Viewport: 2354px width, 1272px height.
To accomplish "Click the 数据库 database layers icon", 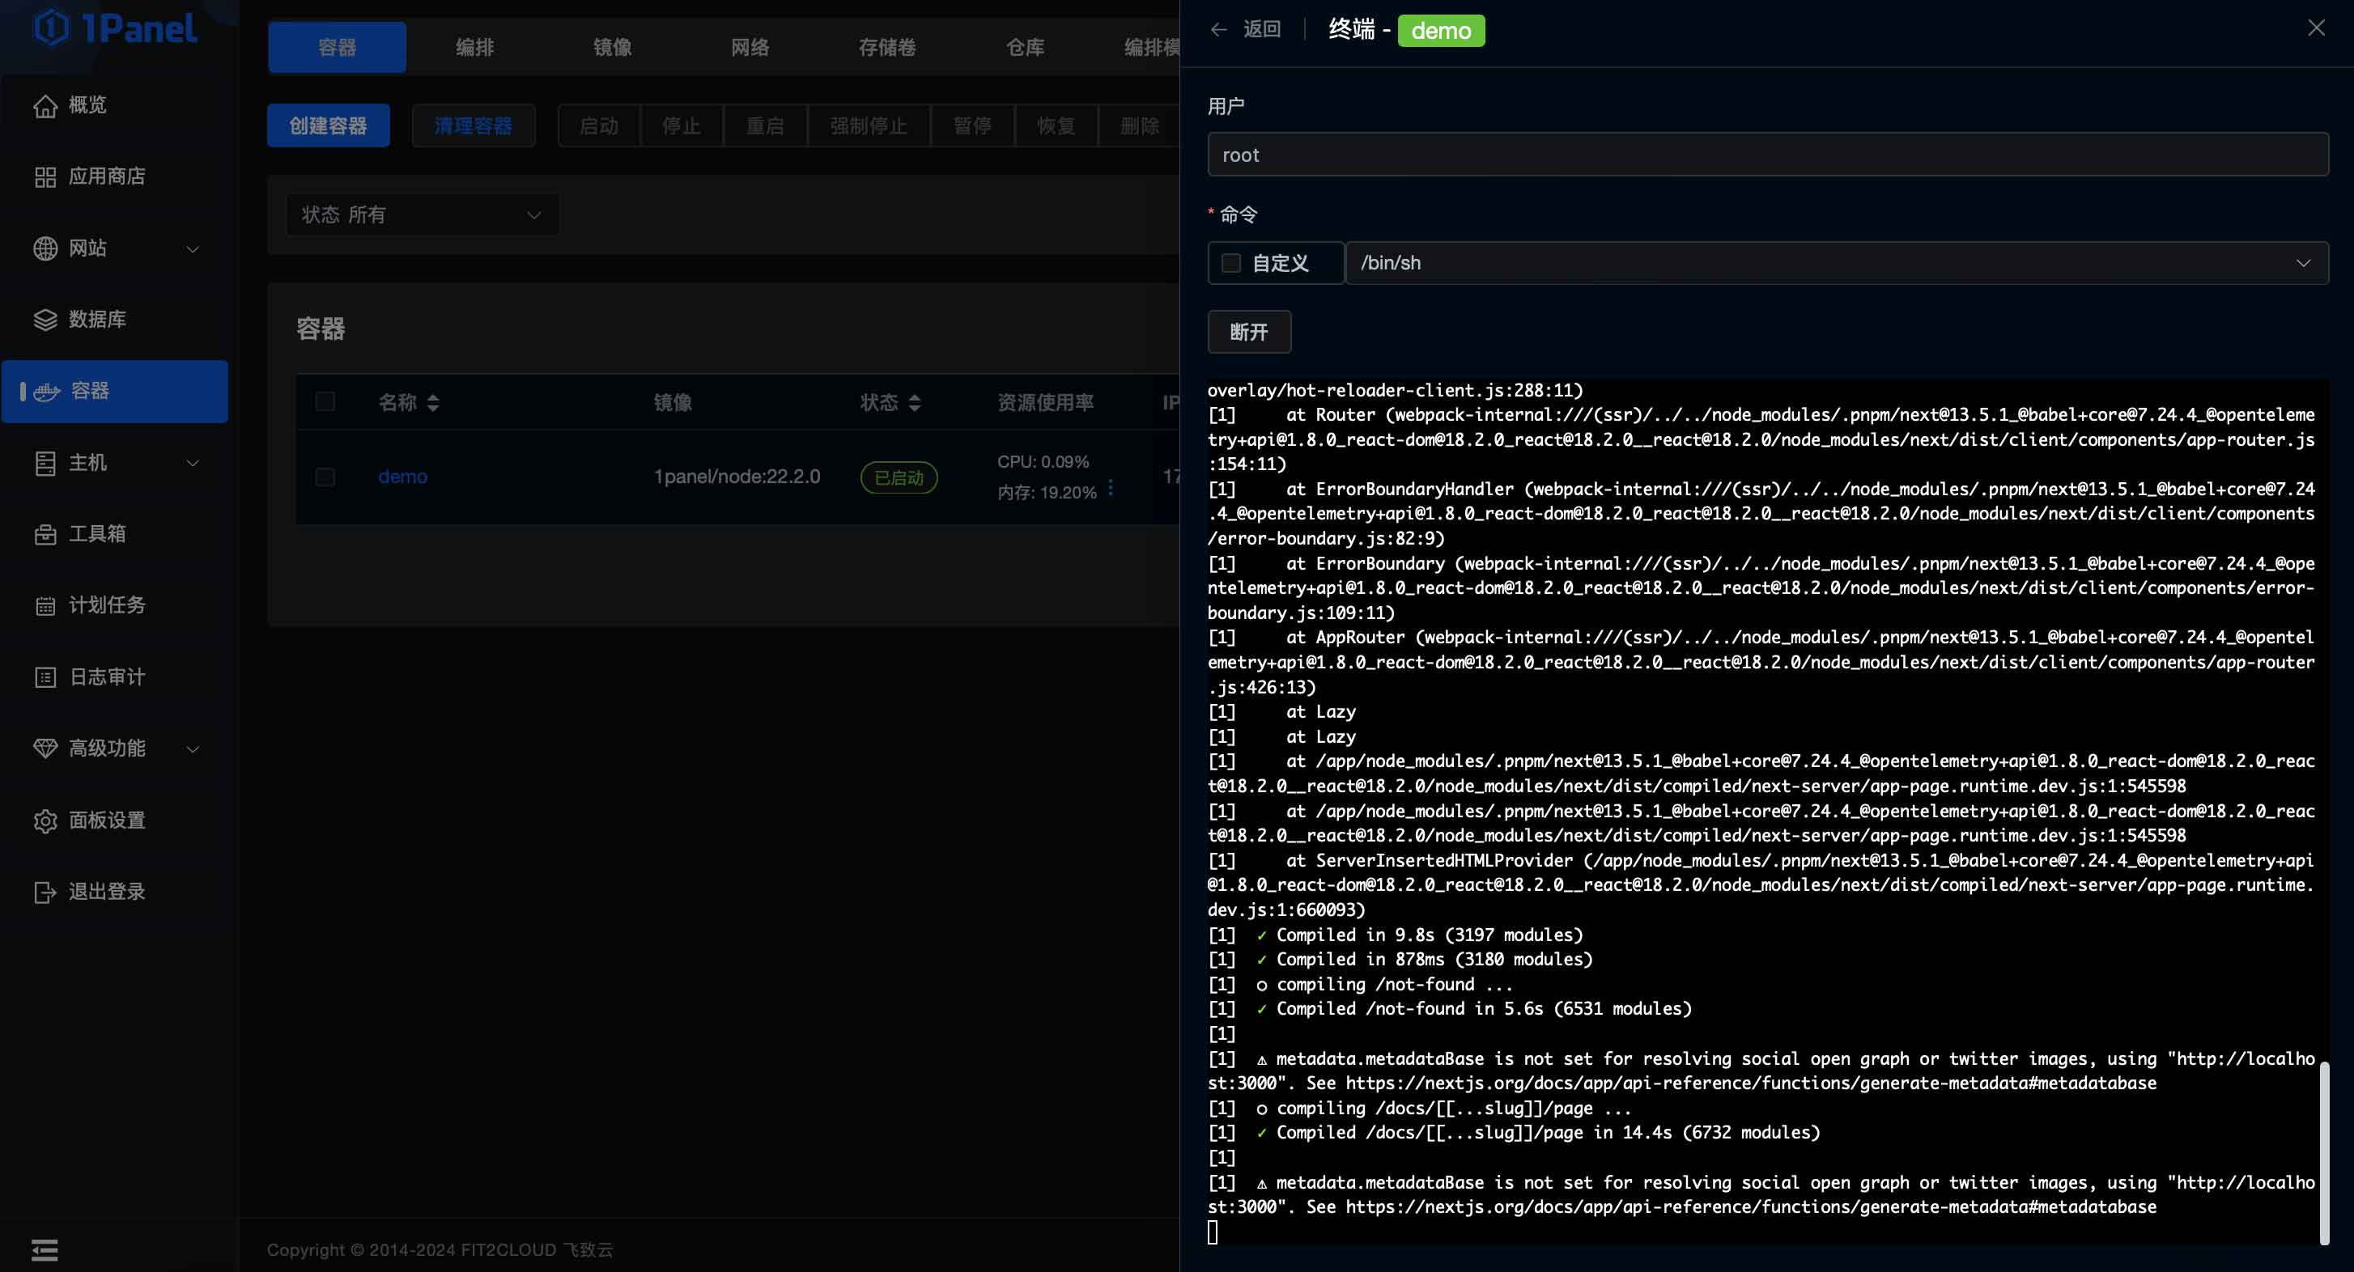I will click(45, 320).
